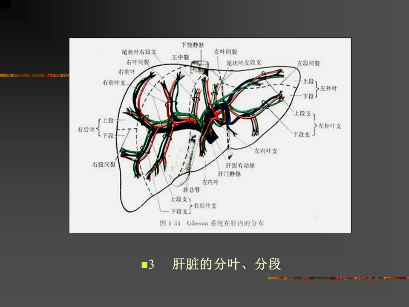This screenshot has height=307, width=409.
Task: Click the 右段间裂 label
Action: pos(104,164)
